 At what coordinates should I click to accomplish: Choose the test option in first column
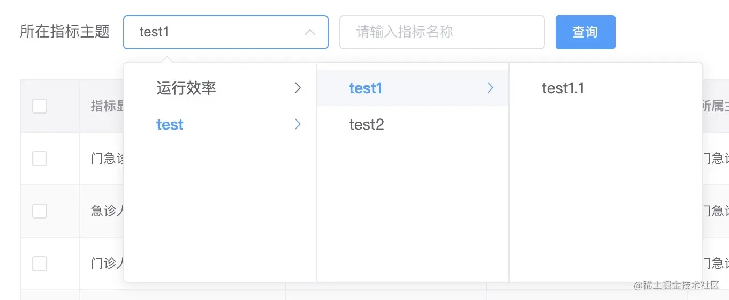(x=170, y=125)
